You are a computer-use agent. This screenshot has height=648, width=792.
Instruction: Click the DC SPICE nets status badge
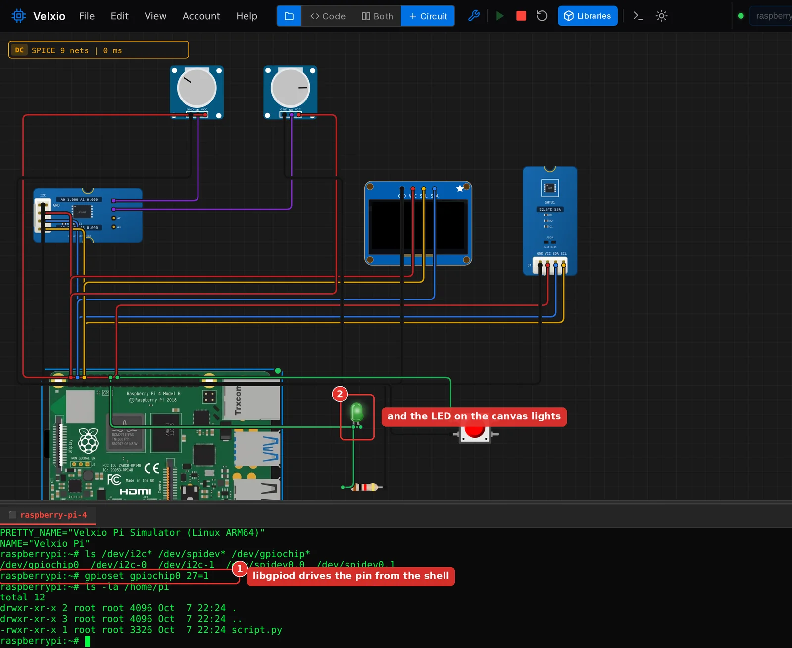pyautogui.click(x=99, y=50)
